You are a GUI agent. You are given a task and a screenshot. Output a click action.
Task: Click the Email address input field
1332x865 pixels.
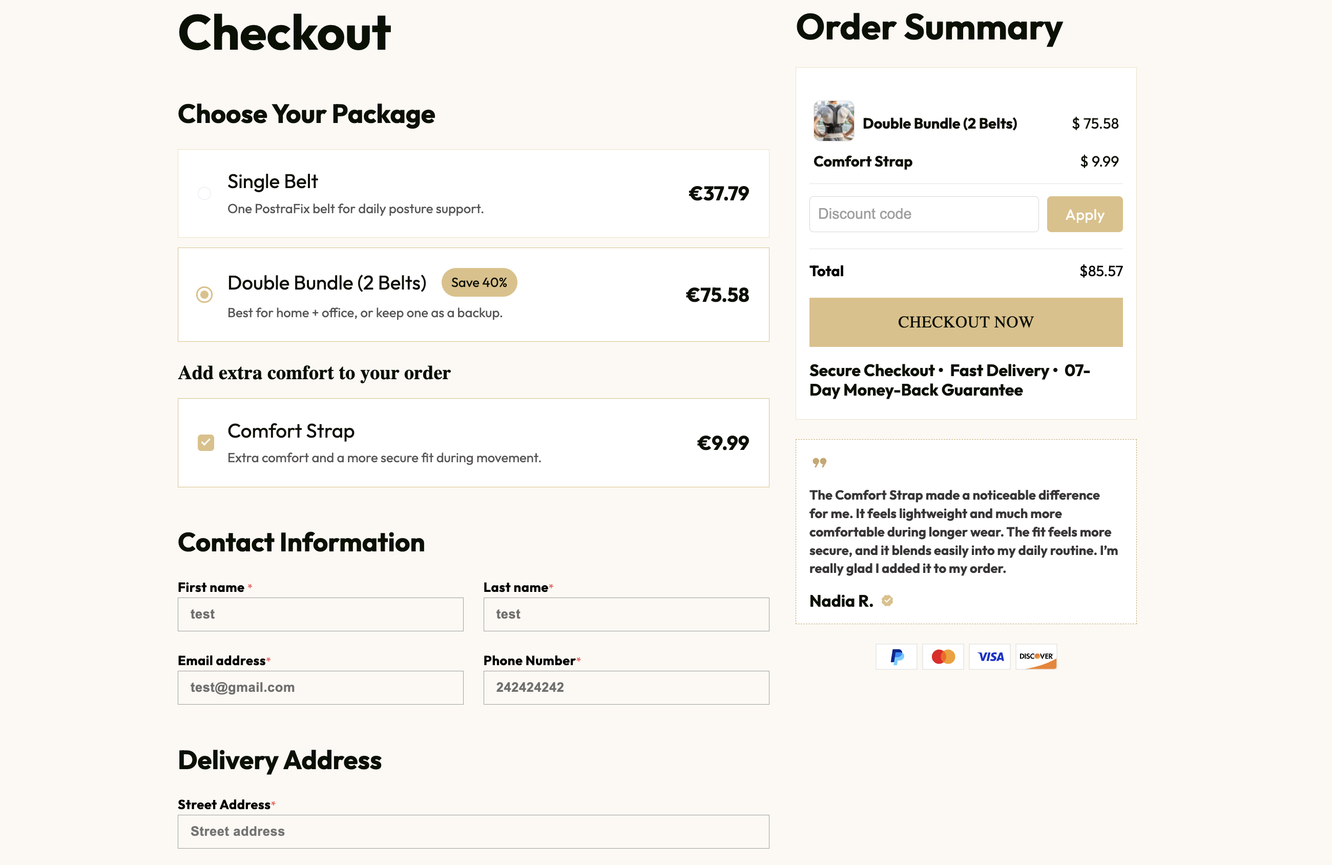(320, 688)
